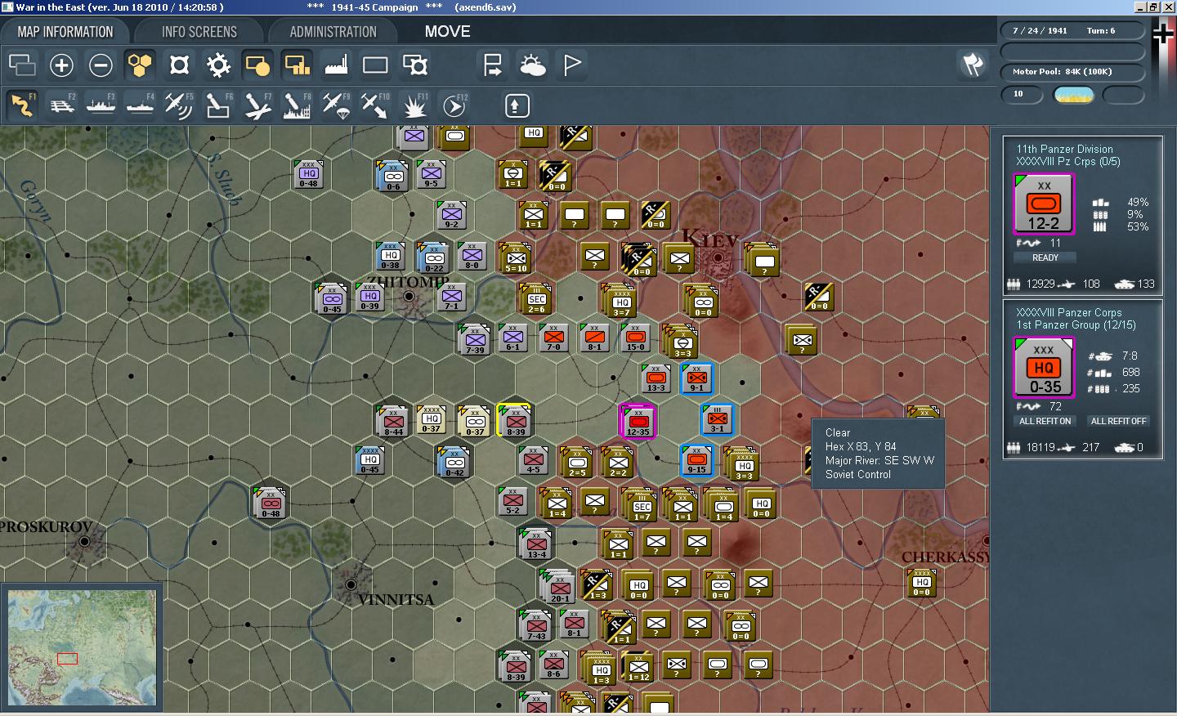Image resolution: width=1177 pixels, height=716 pixels.
Task: Select the 15-0 unit on the map
Action: tap(635, 338)
